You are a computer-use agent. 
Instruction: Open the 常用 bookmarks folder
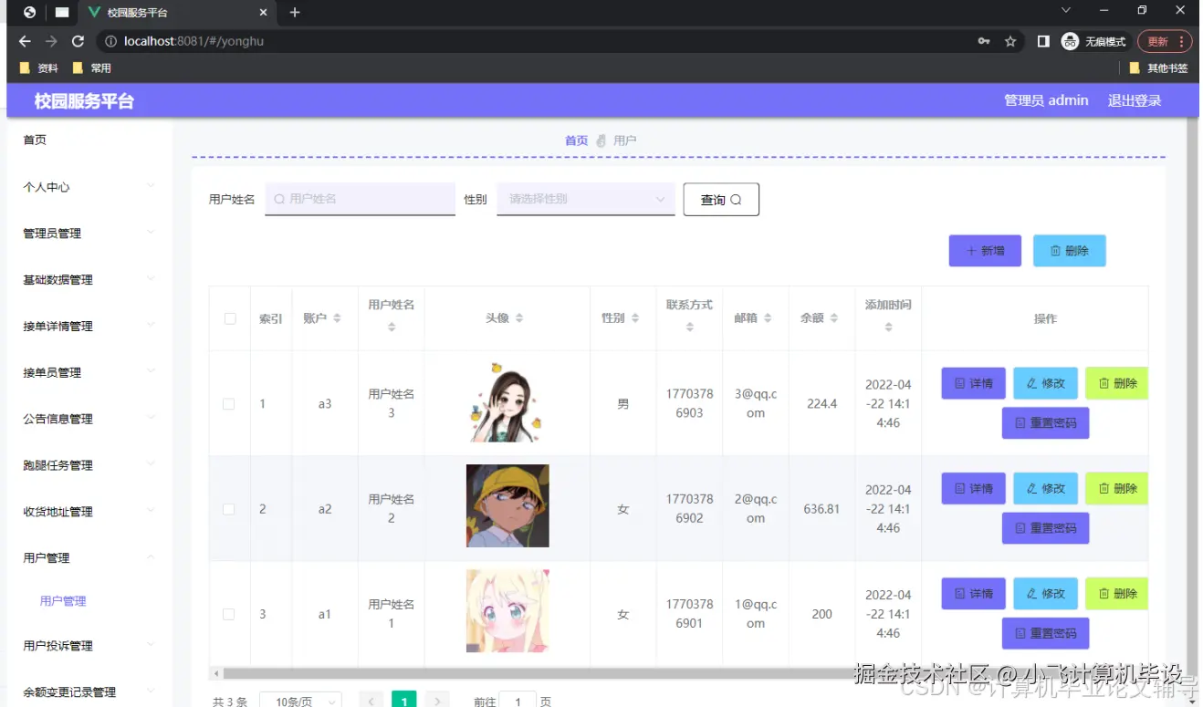[91, 68]
